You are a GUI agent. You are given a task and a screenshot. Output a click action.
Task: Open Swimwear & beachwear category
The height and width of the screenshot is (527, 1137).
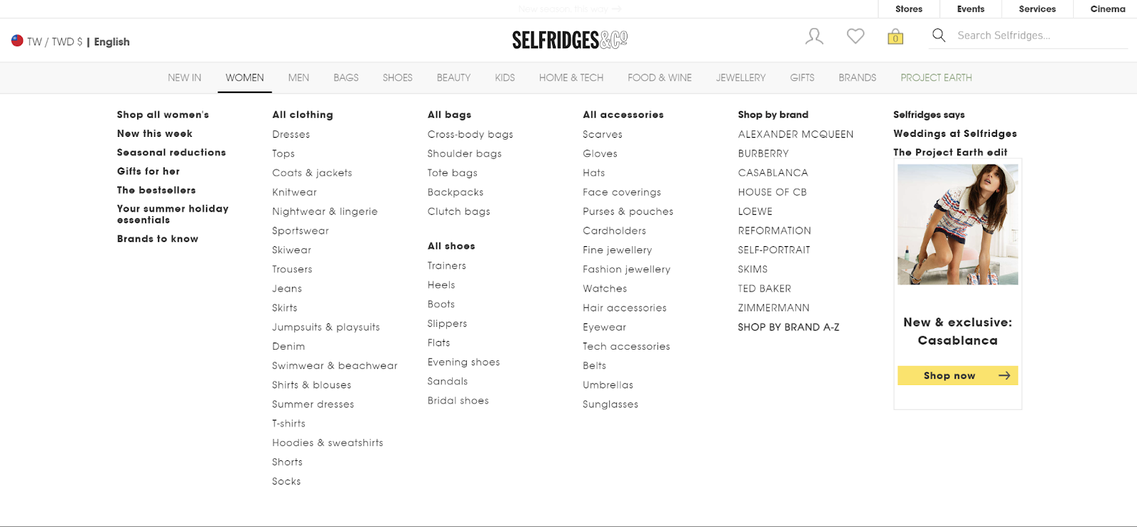[335, 366]
